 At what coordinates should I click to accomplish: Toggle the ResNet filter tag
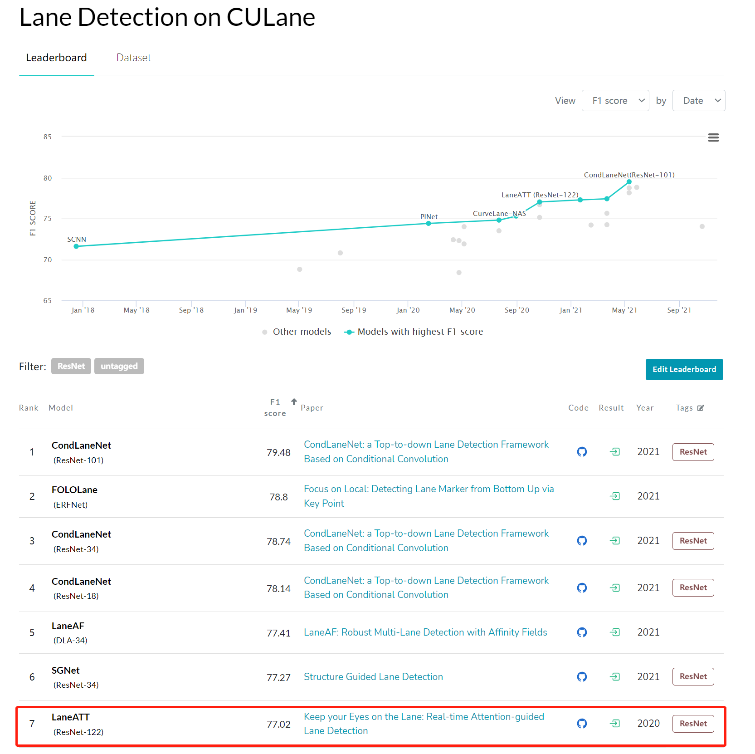71,366
